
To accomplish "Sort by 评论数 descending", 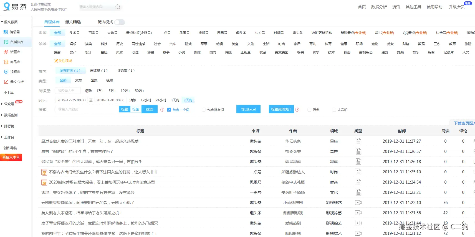I will pos(126,71).
